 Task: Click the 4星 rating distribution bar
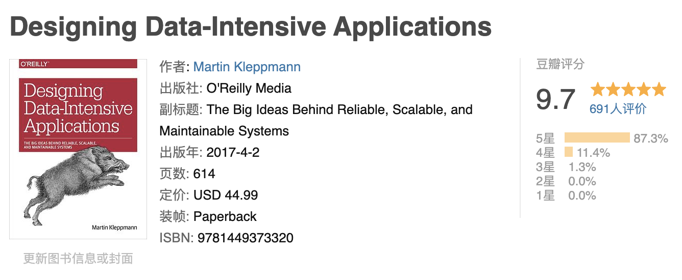point(568,152)
